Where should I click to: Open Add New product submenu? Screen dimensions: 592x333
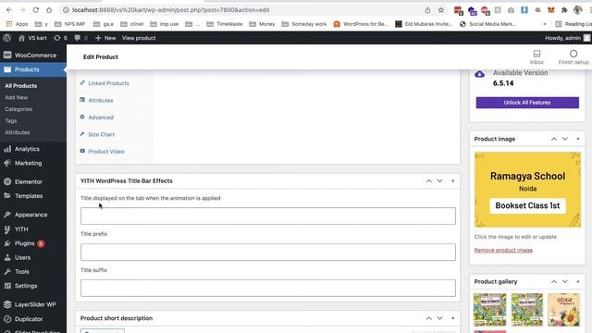click(17, 97)
